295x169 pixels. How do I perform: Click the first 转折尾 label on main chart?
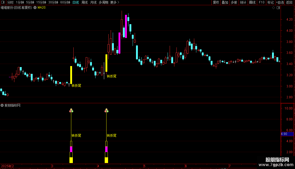[76, 86]
